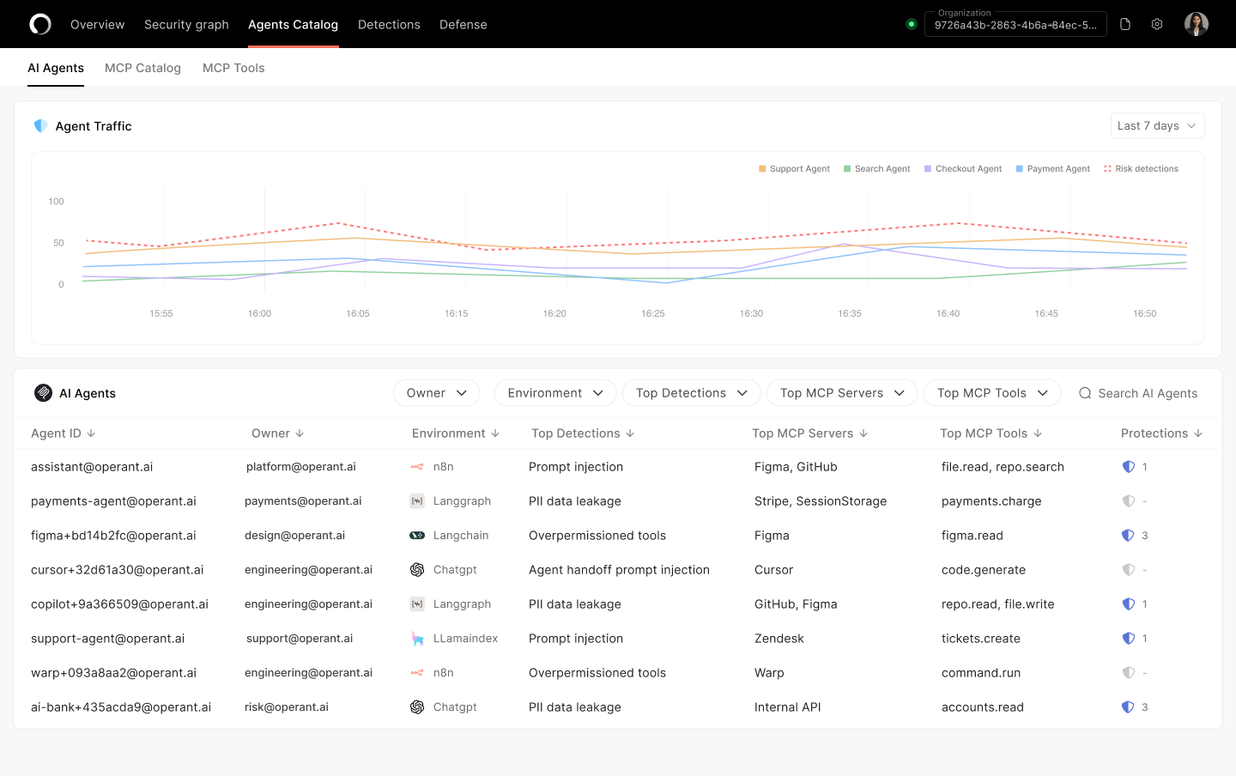Open the Environment filter dropdown
Image resolution: width=1236 pixels, height=776 pixels.
(555, 393)
